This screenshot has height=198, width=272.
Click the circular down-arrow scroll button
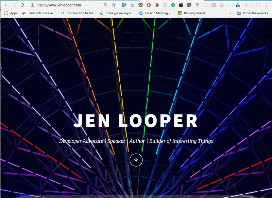point(136,160)
